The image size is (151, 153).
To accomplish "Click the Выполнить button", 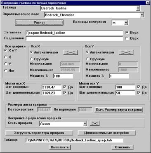I will coord(60,147).
